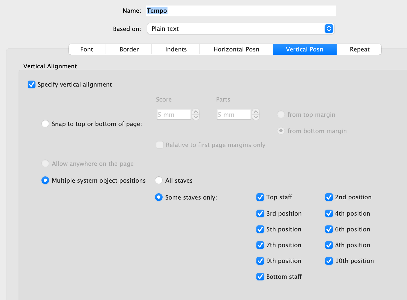Screen dimensions: 407x300
Task: Uncheck the Bottom staff option
Action: point(260,277)
